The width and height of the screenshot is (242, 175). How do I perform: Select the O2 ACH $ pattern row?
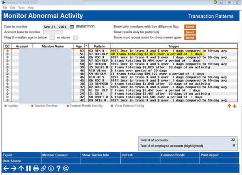pyautogui.click(x=121, y=87)
